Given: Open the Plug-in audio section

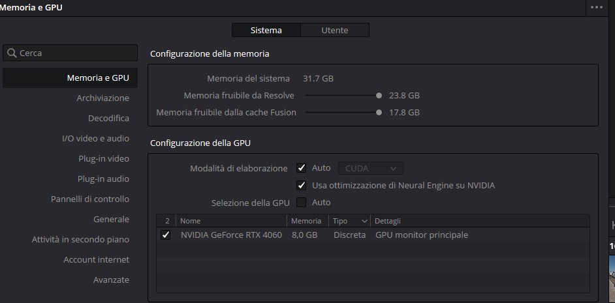Looking at the screenshot, I should coord(103,179).
